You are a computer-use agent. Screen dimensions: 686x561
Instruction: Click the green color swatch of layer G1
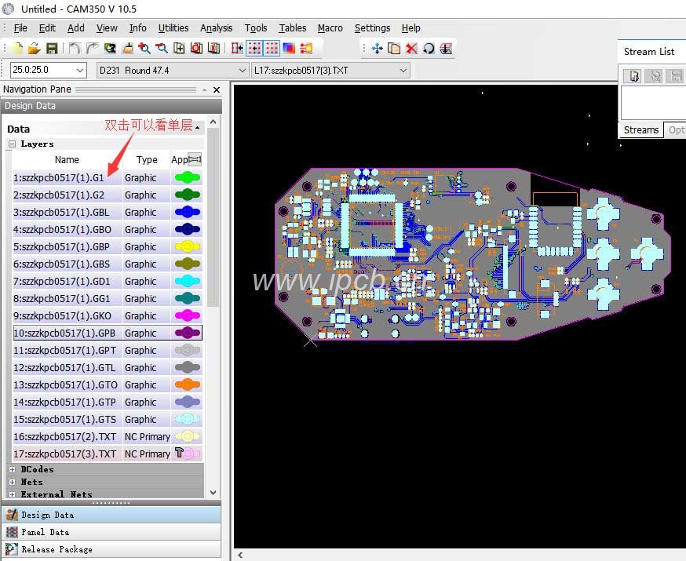coord(187,178)
